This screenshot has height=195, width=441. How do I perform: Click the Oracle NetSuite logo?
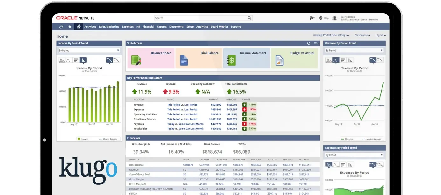click(x=75, y=18)
